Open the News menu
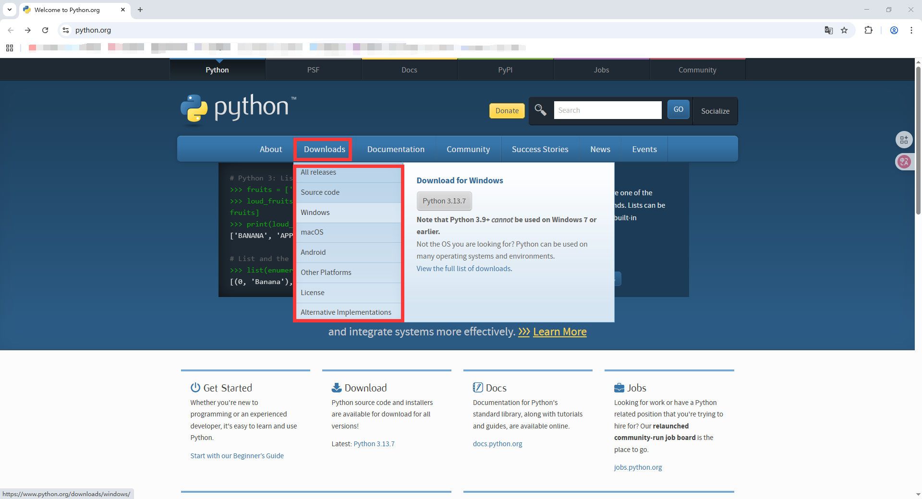This screenshot has height=499, width=922. click(600, 149)
